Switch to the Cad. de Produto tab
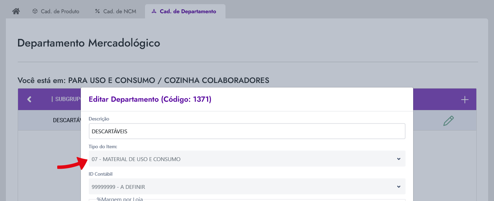Image resolution: width=494 pixels, height=201 pixels. point(56,11)
